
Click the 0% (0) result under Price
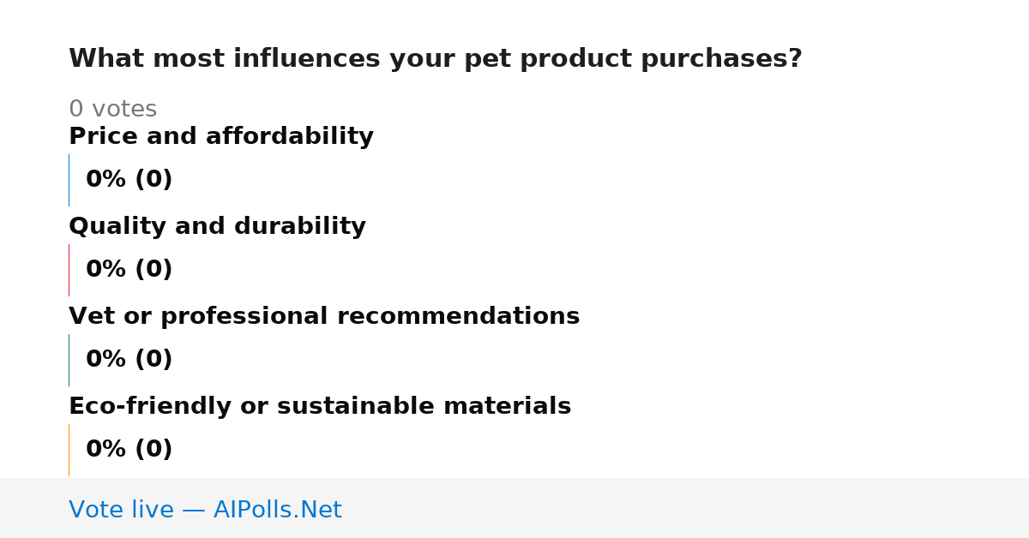(129, 180)
